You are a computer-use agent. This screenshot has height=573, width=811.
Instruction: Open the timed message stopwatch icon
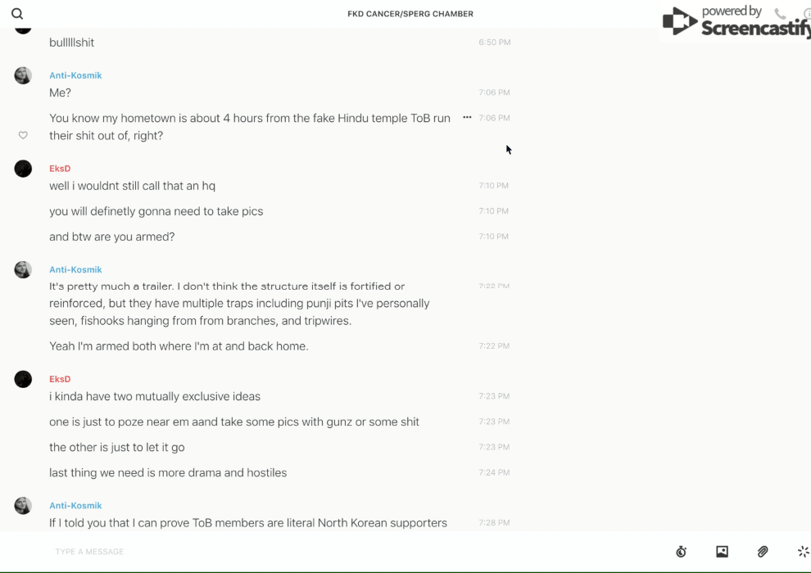[681, 552]
